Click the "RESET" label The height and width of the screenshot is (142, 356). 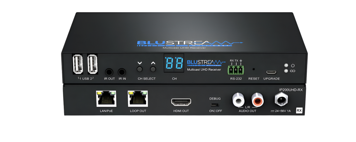click(254, 79)
